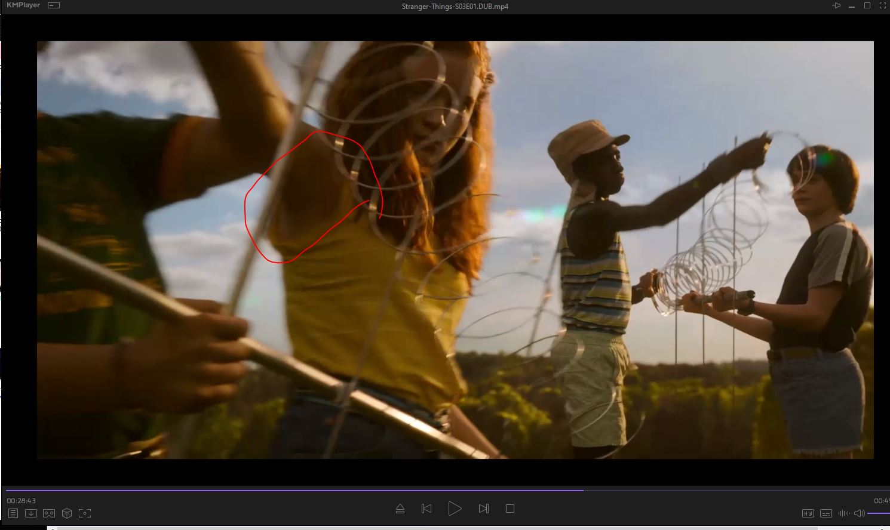Click the compact mode icon beside KMPlayer

pyautogui.click(x=54, y=6)
